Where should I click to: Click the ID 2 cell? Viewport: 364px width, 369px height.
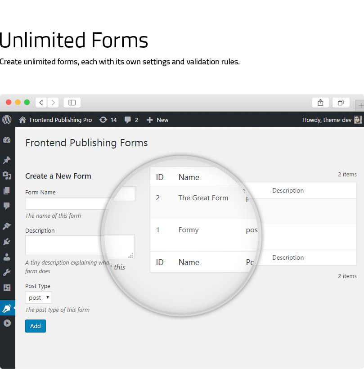(x=158, y=198)
